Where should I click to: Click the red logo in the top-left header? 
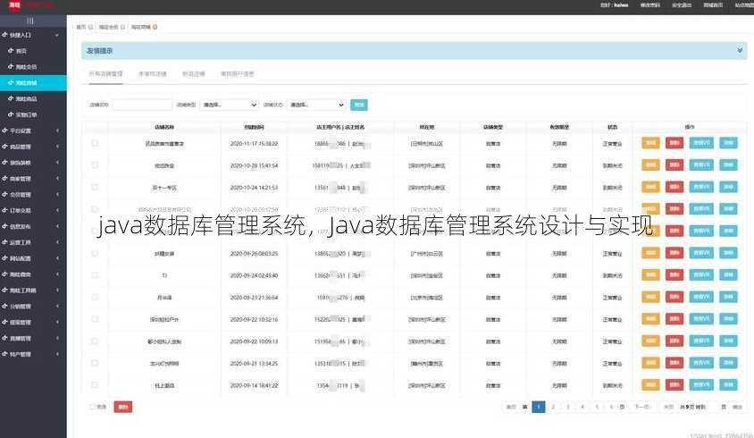point(14,5)
